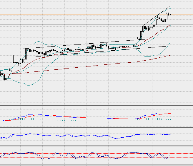Select the upper red dashed level in the bottom oscillator

96,153
